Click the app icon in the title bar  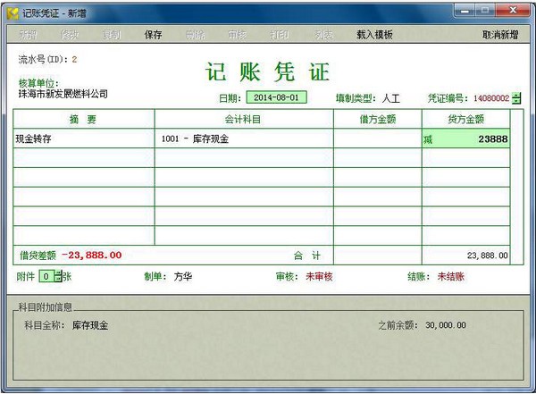coord(12,13)
